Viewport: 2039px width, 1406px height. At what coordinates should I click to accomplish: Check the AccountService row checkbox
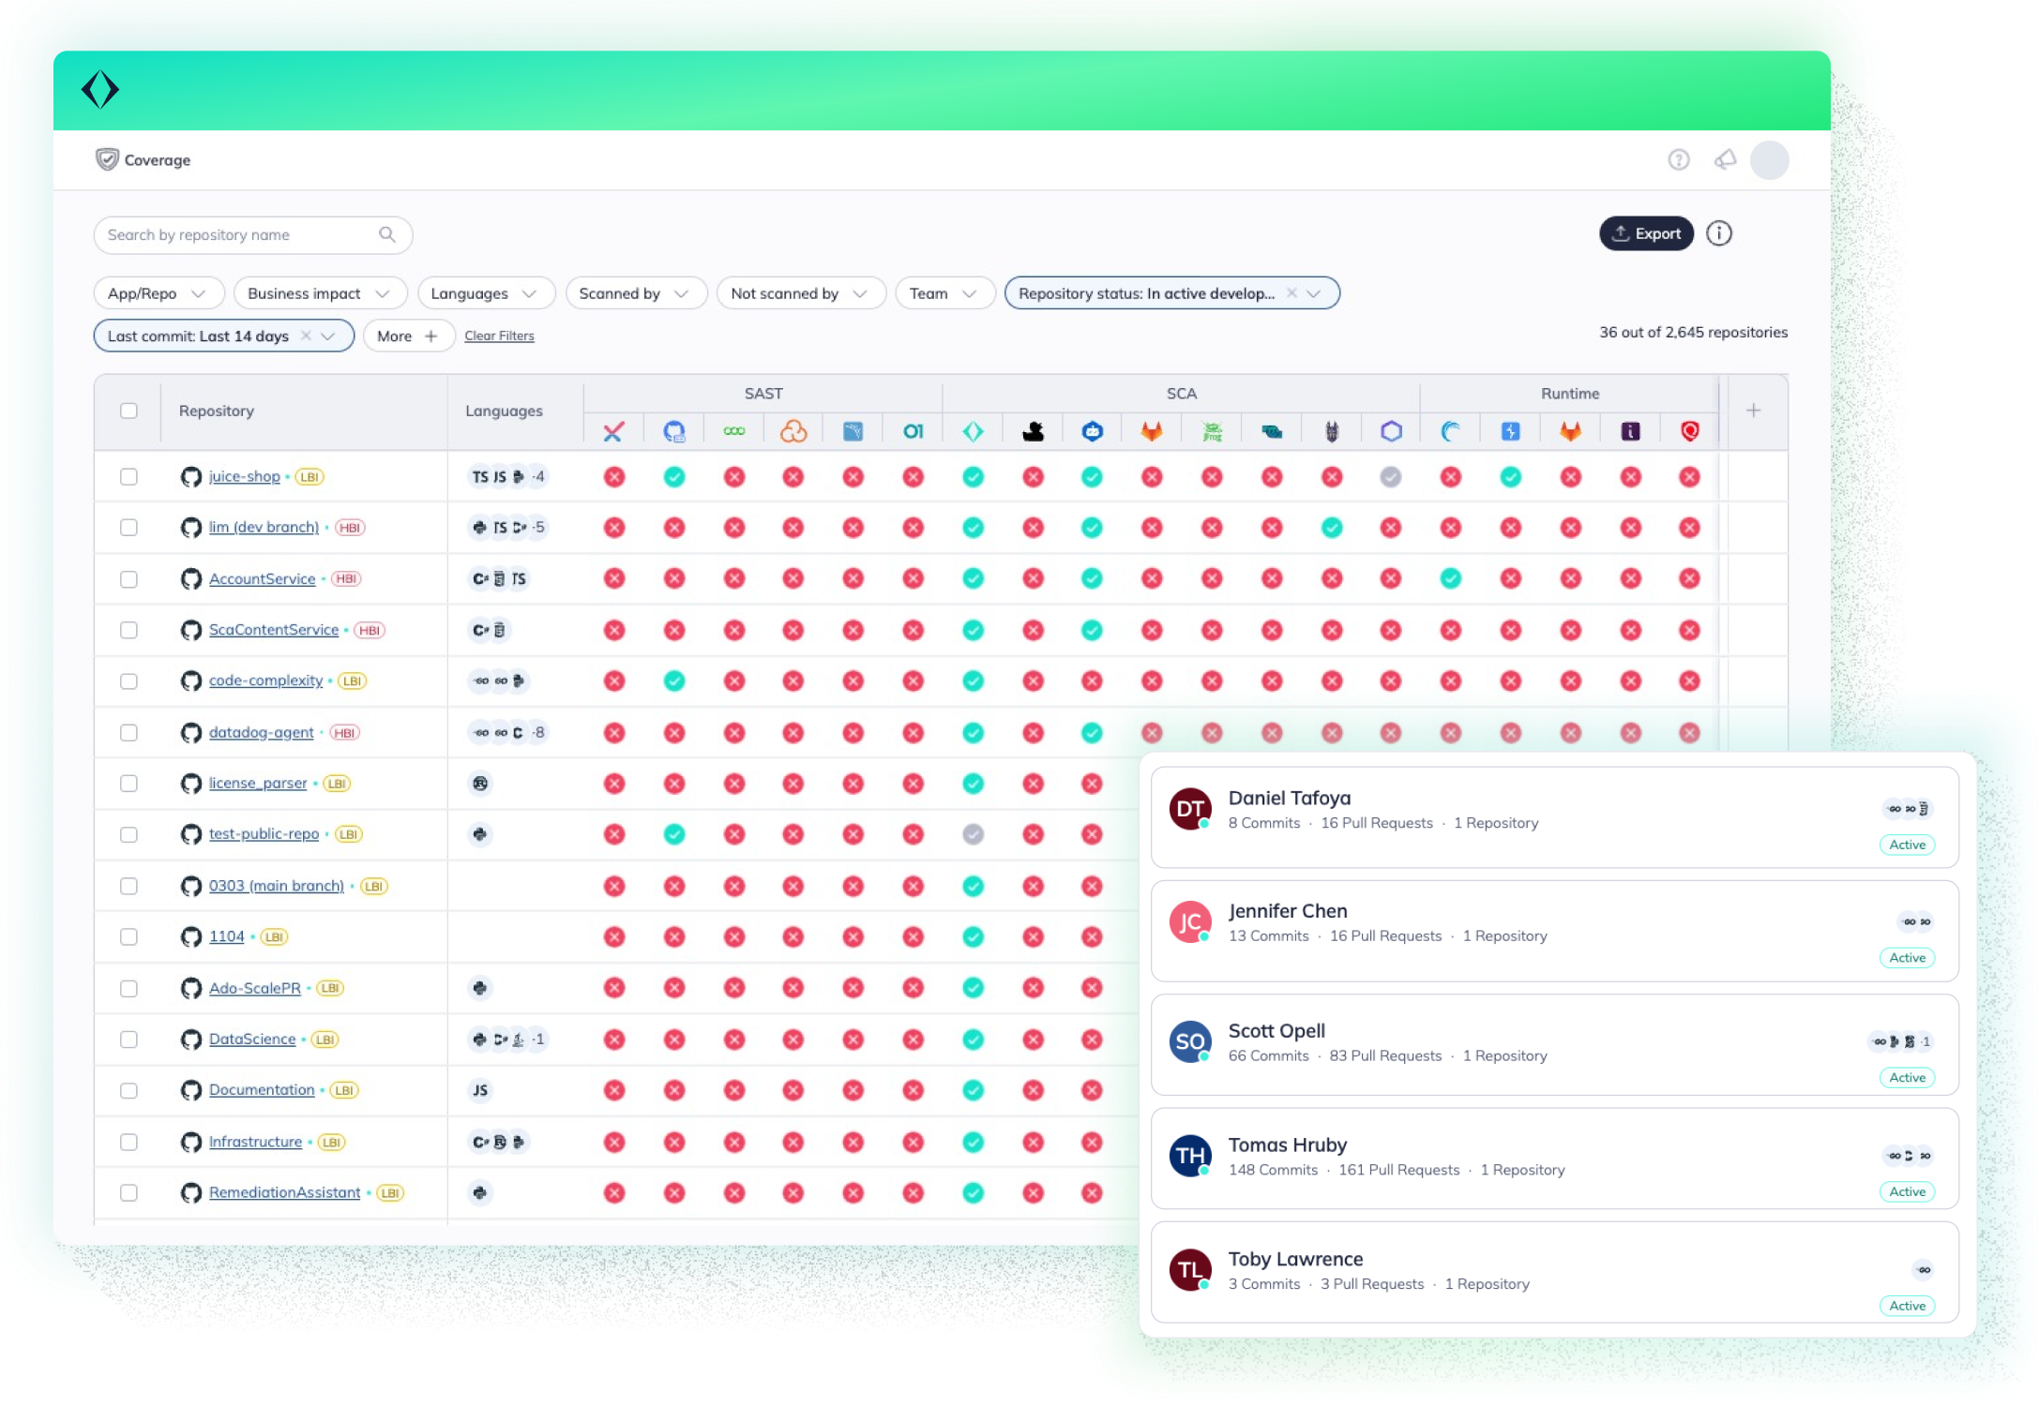tap(129, 579)
